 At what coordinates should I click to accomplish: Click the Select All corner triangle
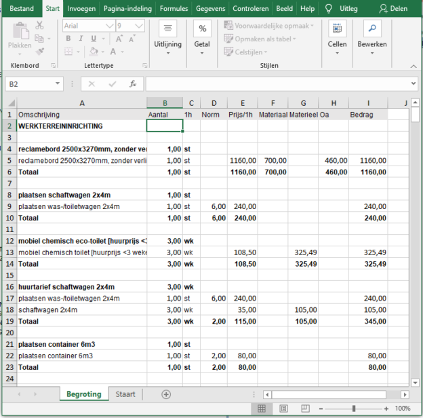tap(12, 103)
